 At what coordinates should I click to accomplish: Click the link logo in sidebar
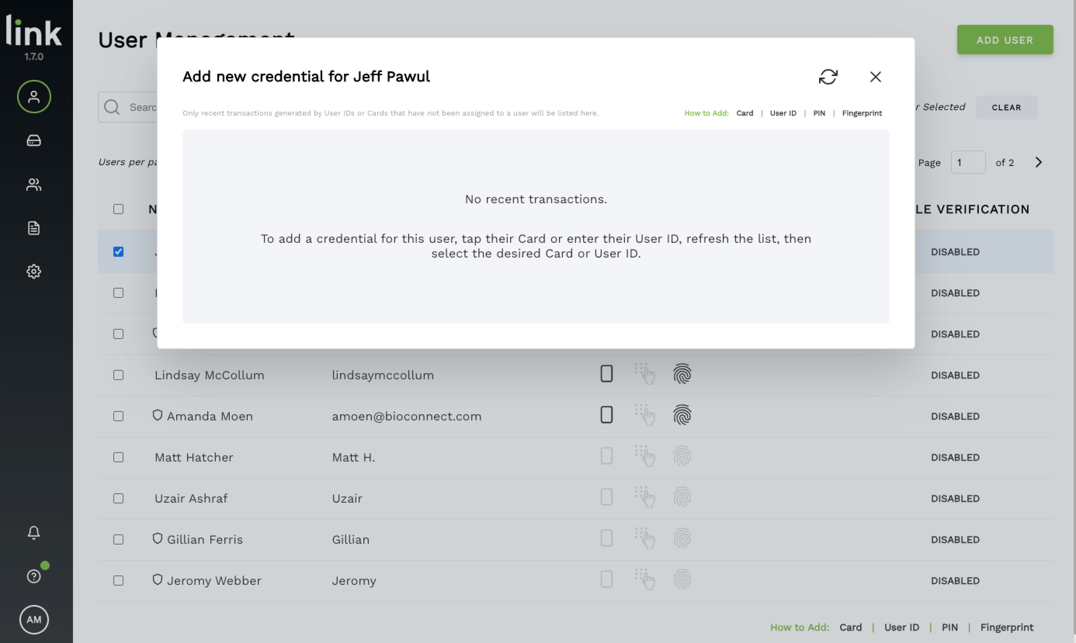(x=34, y=30)
